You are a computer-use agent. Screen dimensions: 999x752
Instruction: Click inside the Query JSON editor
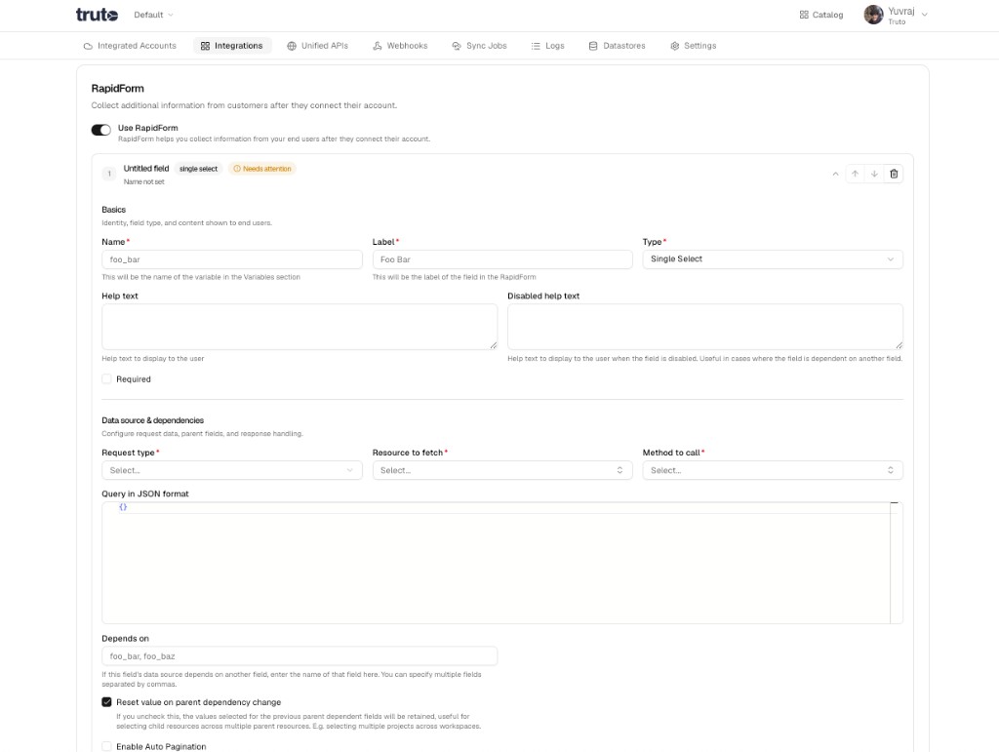coord(502,563)
